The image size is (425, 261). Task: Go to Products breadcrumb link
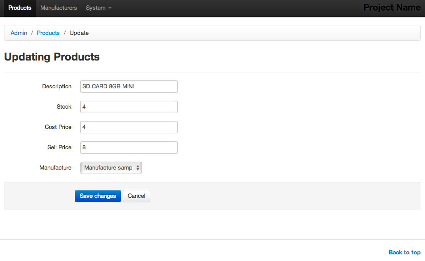point(48,33)
